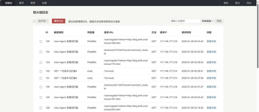Open the 设置 menu

(x=44, y=3)
